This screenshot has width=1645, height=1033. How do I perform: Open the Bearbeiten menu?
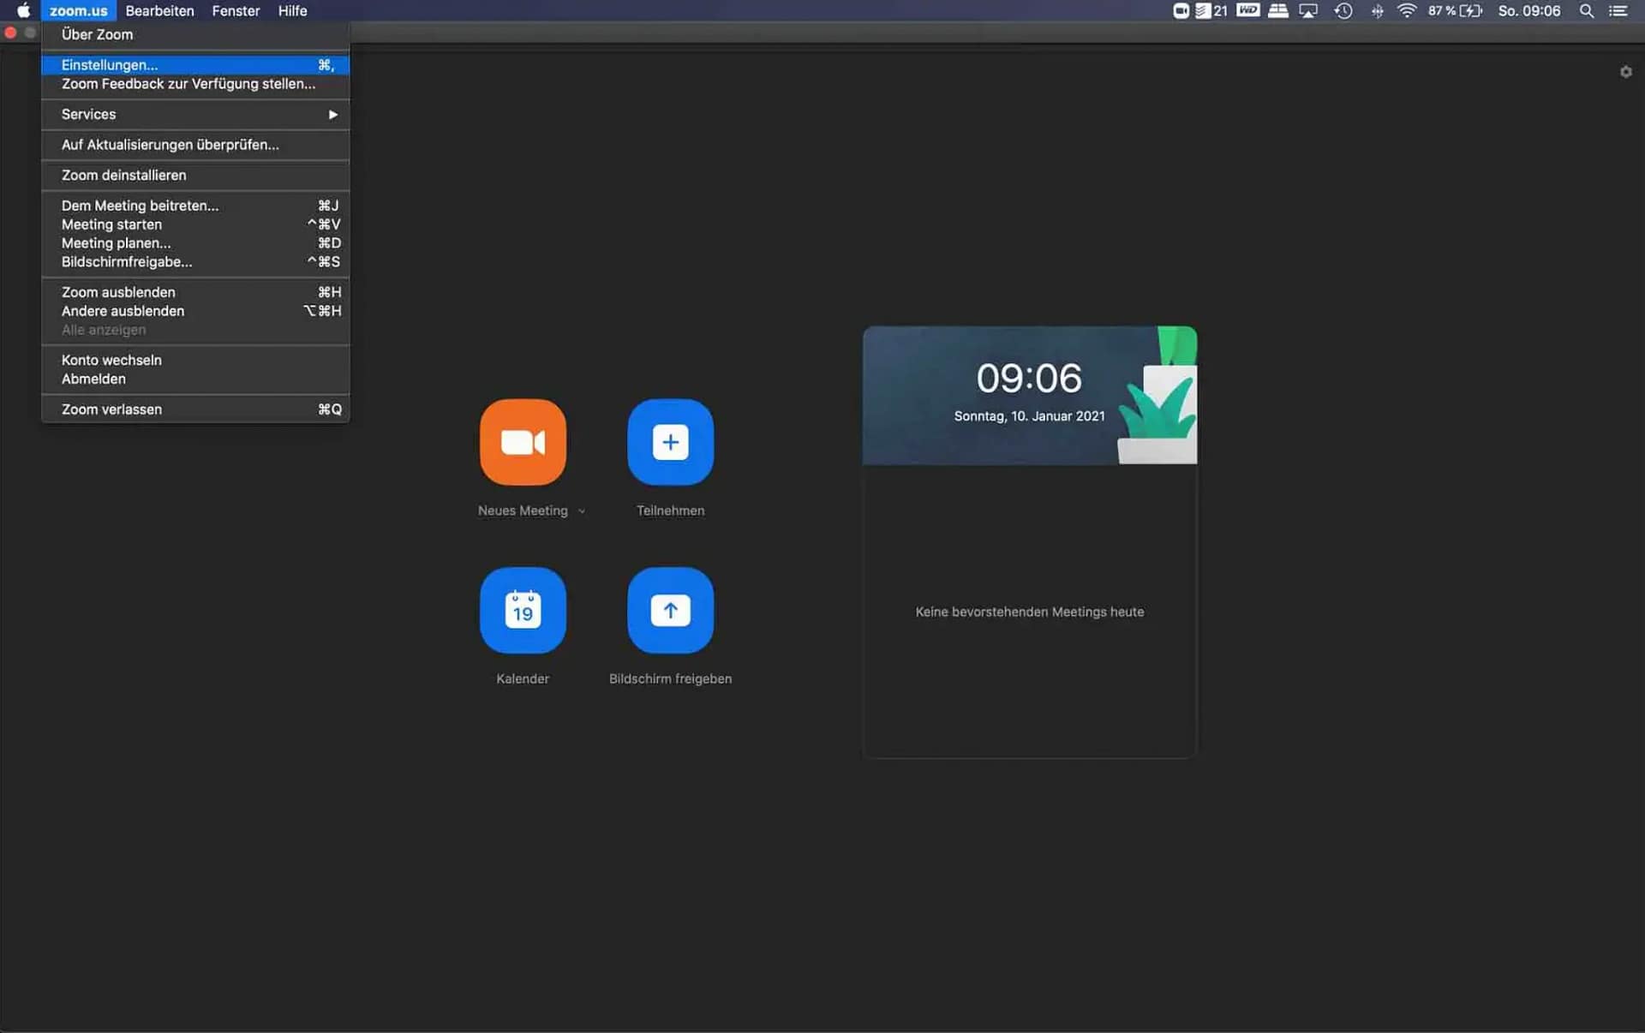(159, 10)
